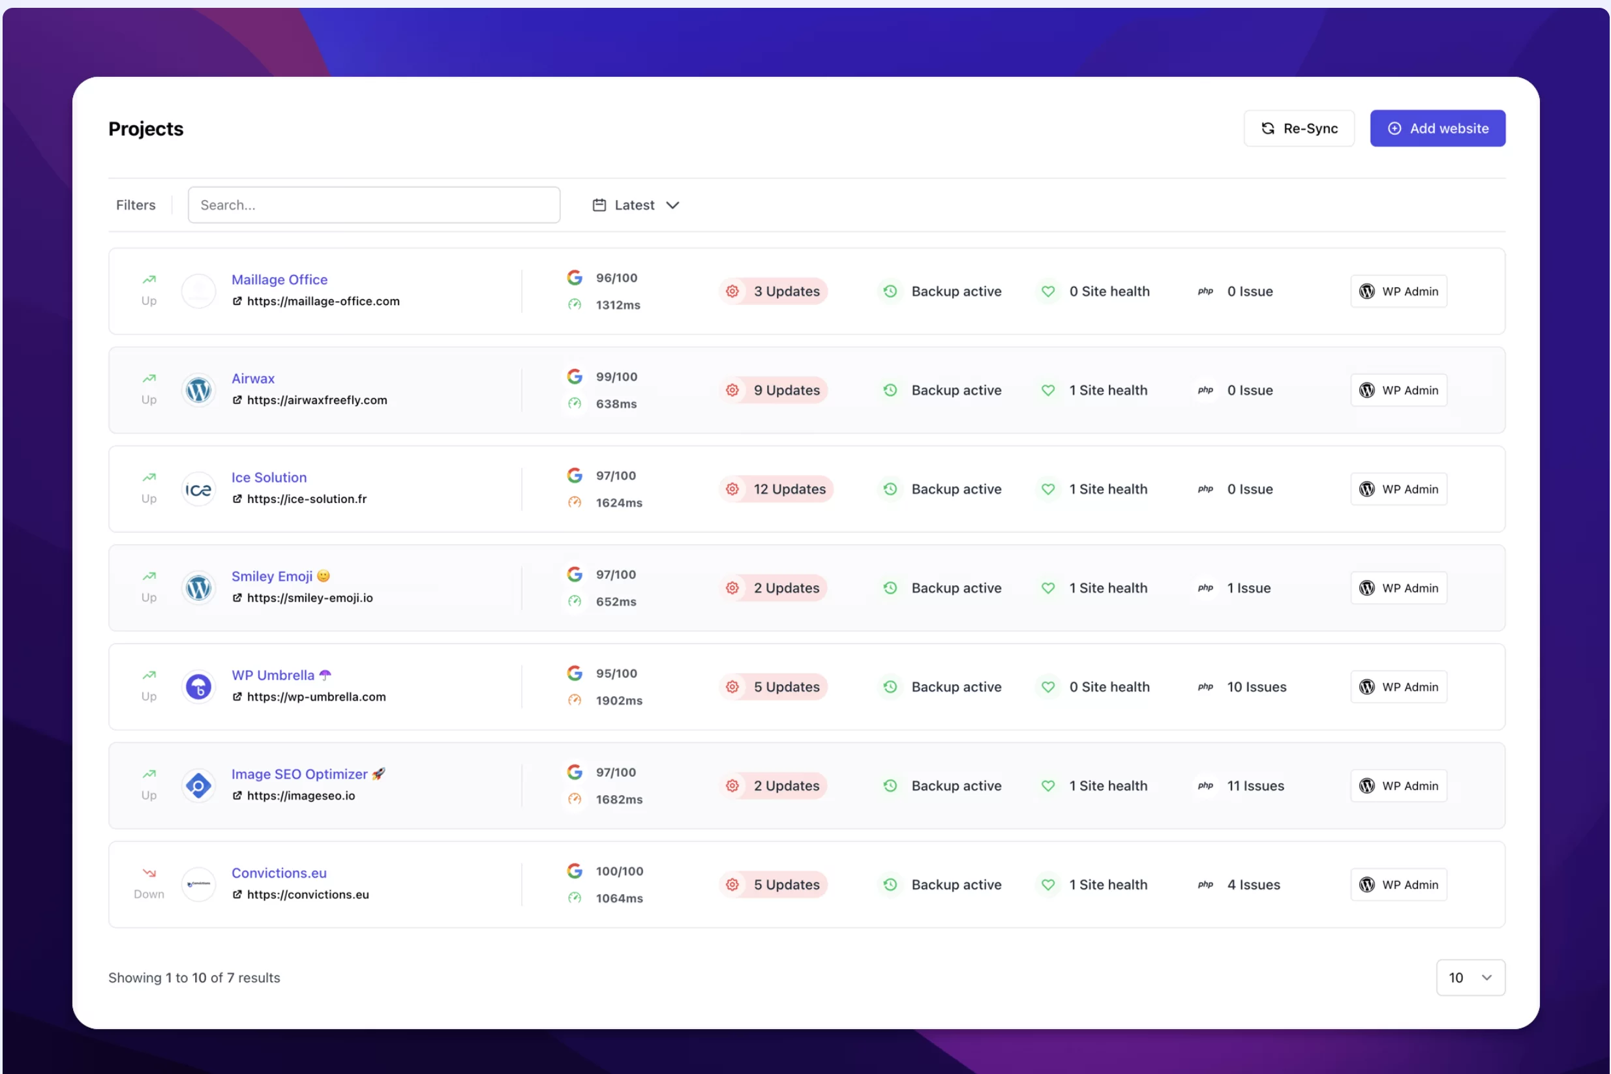The width and height of the screenshot is (1611, 1074).
Task: Click the uptime status arrow for Maillage Office
Action: click(x=149, y=280)
